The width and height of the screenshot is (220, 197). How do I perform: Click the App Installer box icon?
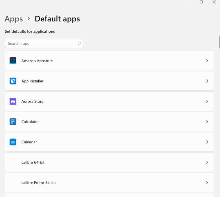pyautogui.click(x=13, y=81)
